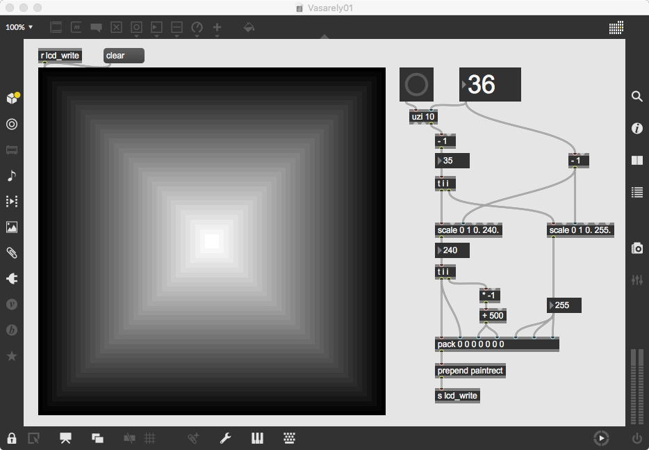Select the prepend paintrect object
The image size is (649, 450).
coord(470,371)
